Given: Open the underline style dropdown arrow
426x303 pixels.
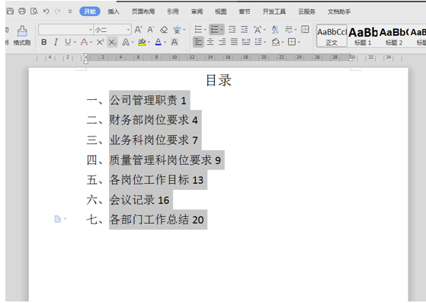Looking at the screenshot, I should [75, 42].
